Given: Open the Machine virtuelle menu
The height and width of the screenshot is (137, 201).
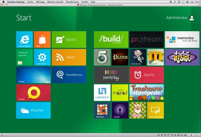Looking at the screenshot, I should pos(55,2).
